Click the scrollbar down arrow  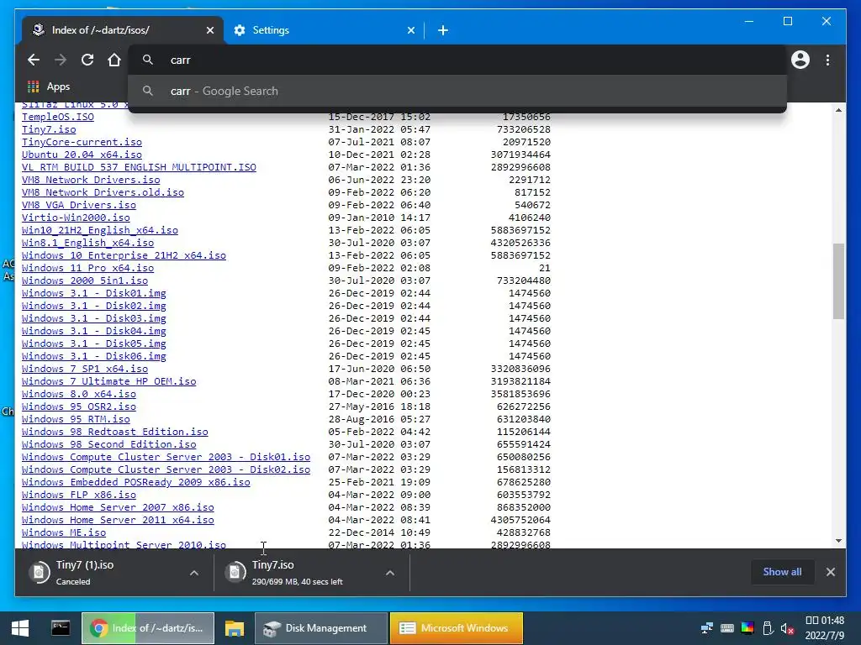tap(838, 541)
